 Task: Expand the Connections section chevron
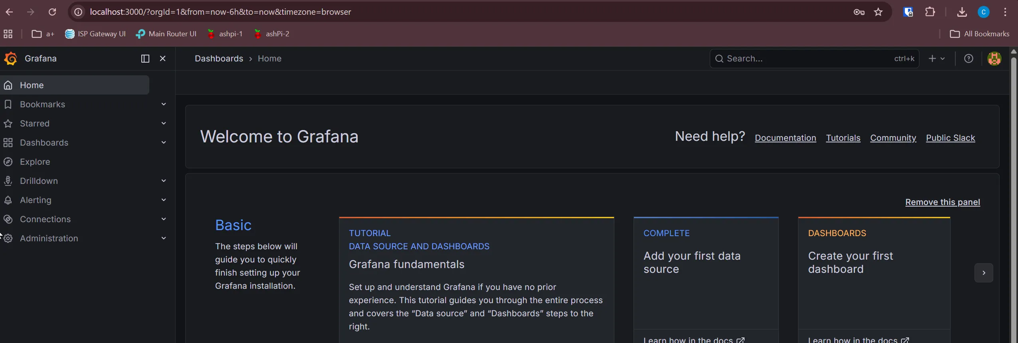pyautogui.click(x=164, y=219)
